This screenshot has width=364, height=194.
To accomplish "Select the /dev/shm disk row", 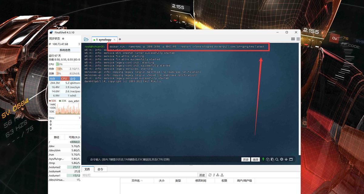I will click(x=65, y=150).
